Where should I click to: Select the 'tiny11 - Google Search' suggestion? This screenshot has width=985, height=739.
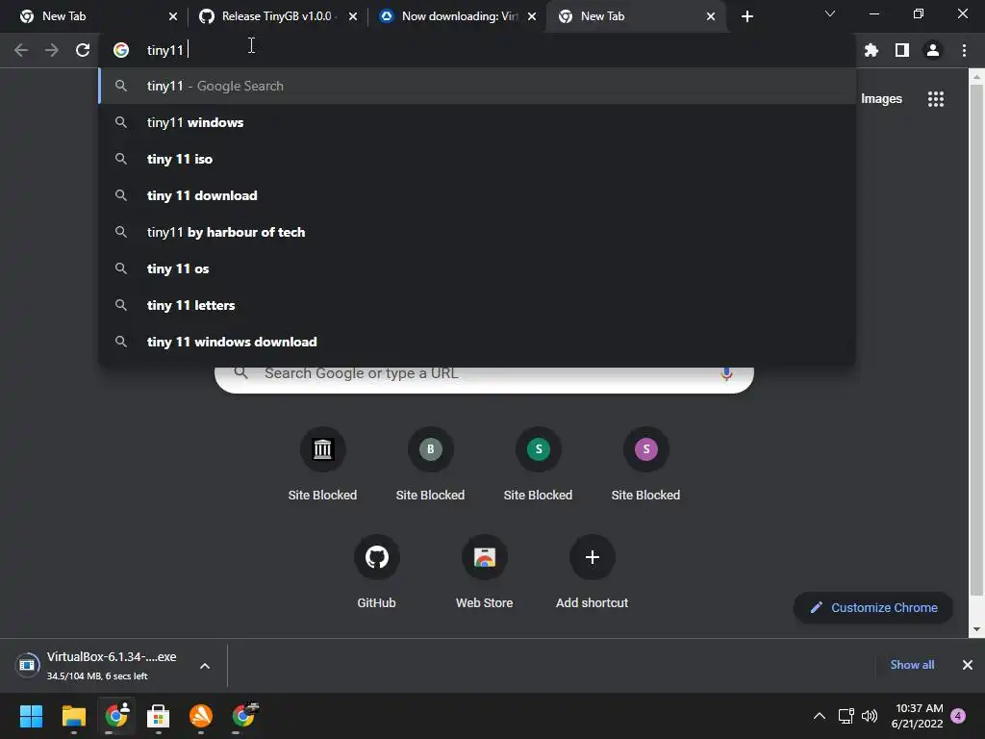[477, 86]
